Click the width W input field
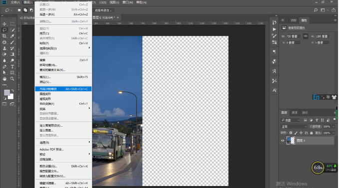339x188 pixels. [x=293, y=36]
